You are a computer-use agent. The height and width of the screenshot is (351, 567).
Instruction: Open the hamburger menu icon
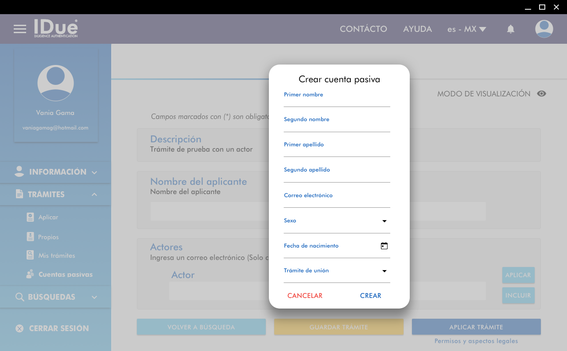click(20, 29)
